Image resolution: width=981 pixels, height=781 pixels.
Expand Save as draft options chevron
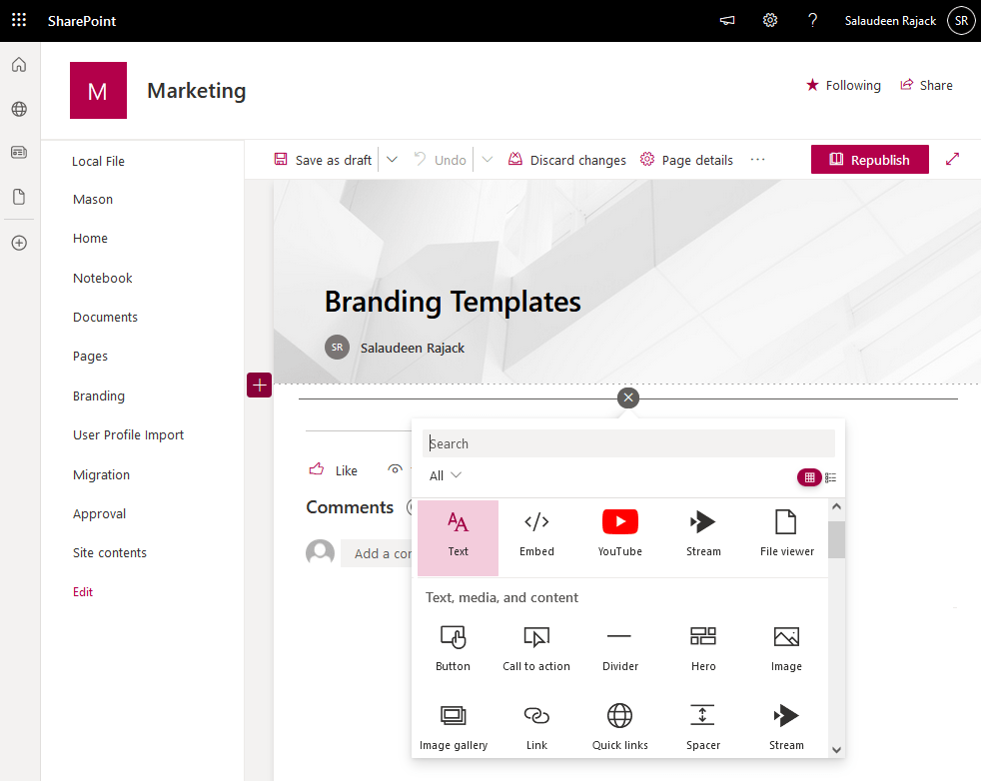pos(392,159)
